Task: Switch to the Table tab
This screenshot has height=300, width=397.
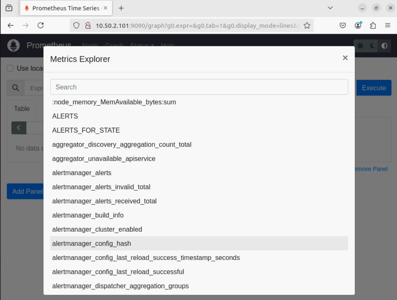Action: [x=22, y=109]
